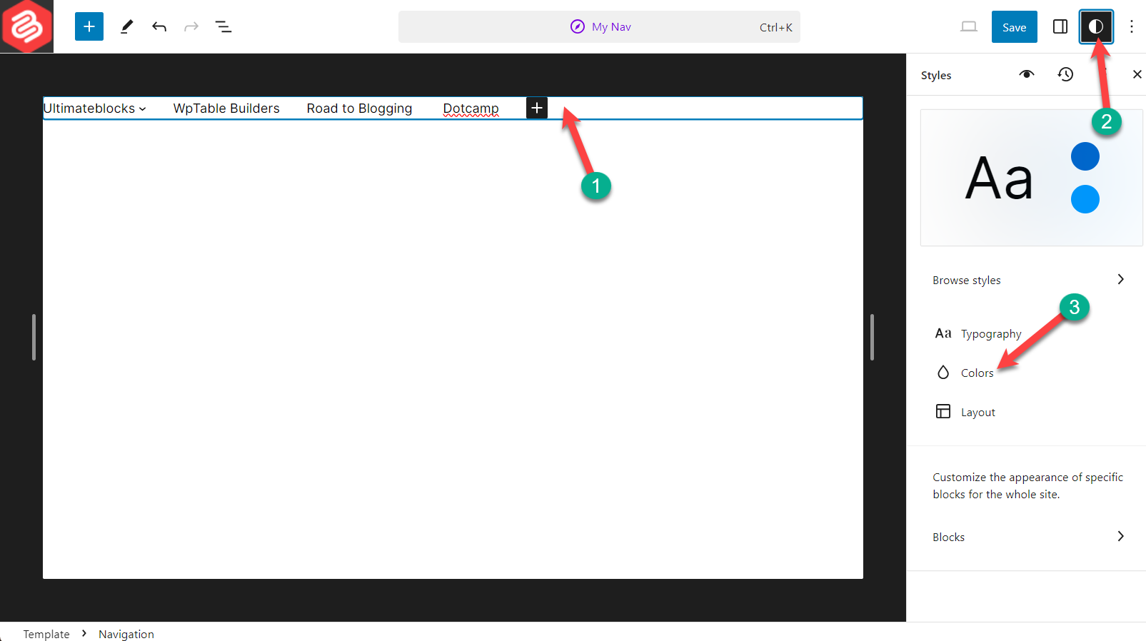Click the Redo arrow icon
Viewport: 1146px width, 641px height.
pyautogui.click(x=191, y=27)
